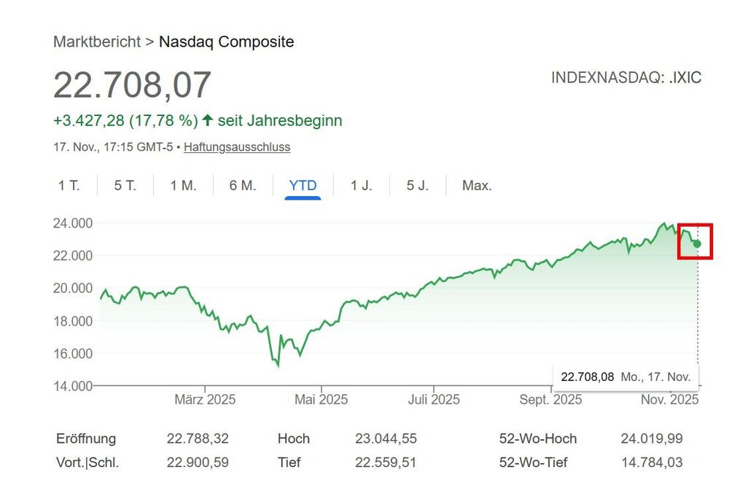Click the dotted vertical crosshair line on chart

[698, 313]
